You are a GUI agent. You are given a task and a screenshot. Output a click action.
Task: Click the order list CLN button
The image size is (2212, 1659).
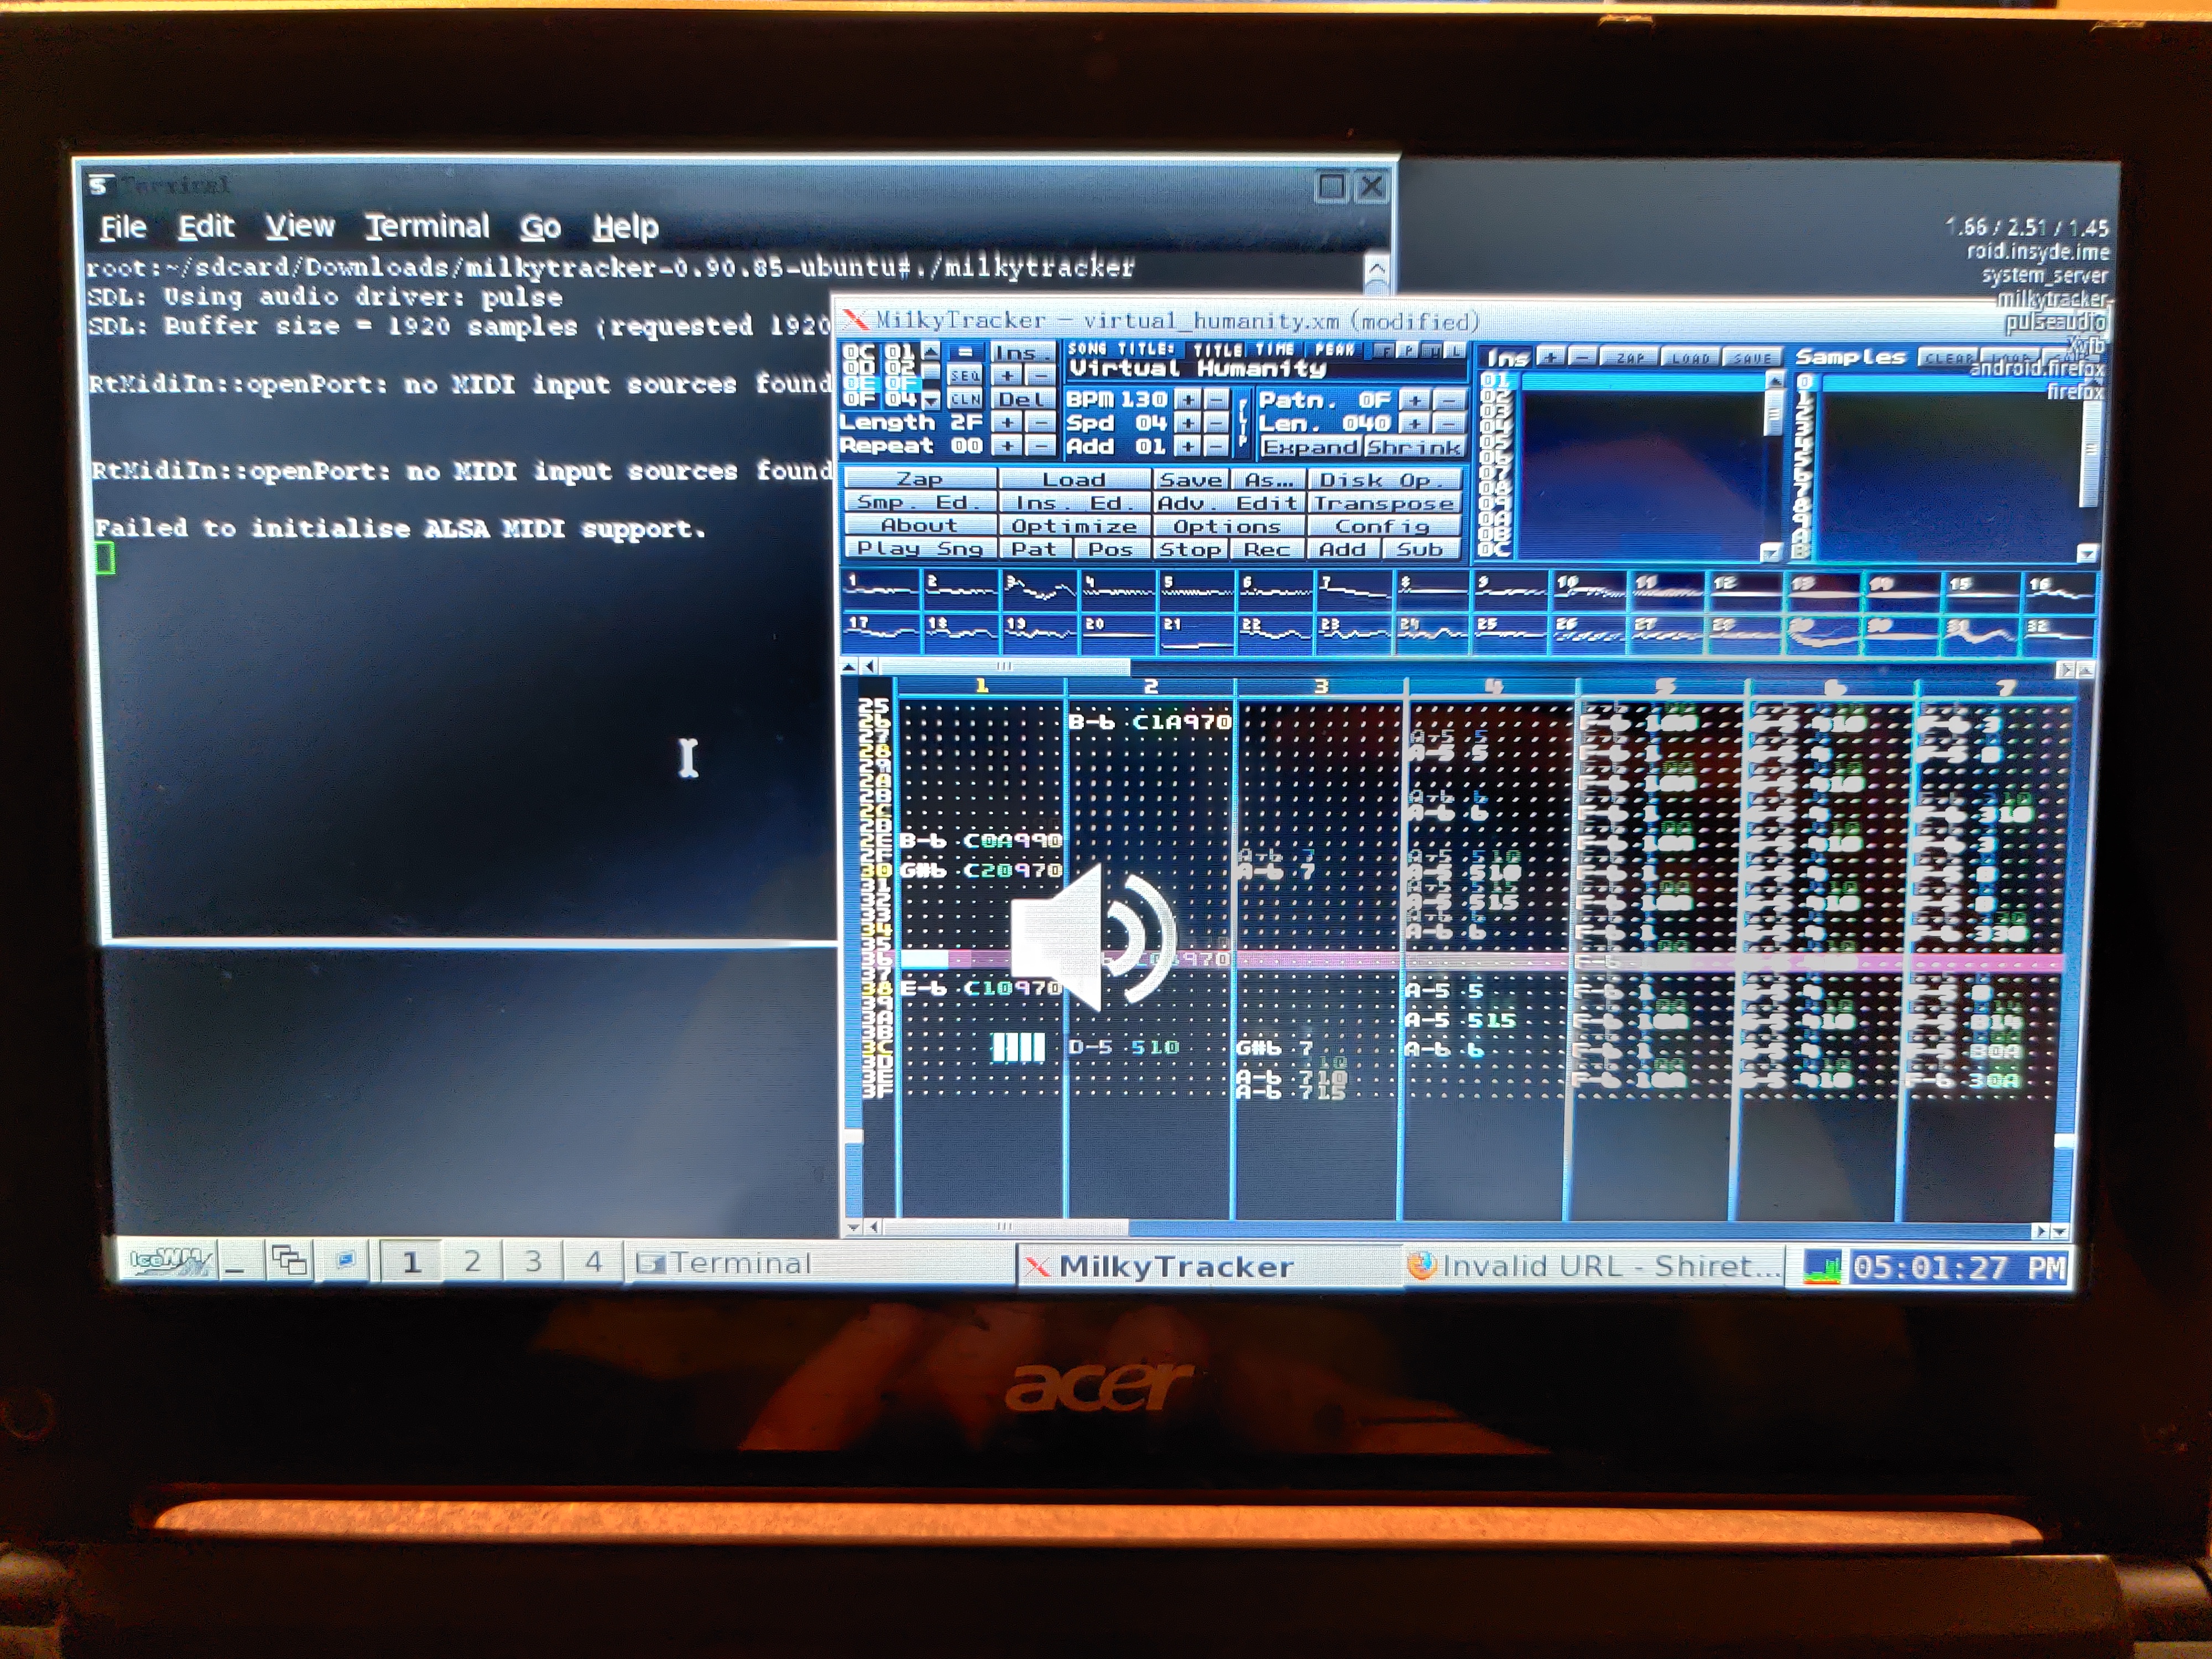[965, 399]
